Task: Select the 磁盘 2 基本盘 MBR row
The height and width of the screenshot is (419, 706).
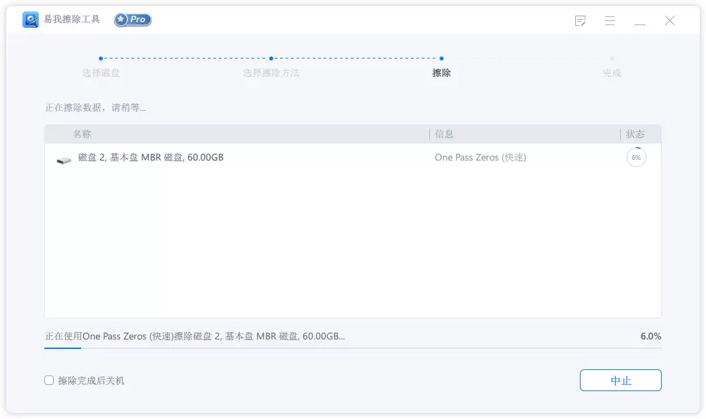Action: [353, 157]
